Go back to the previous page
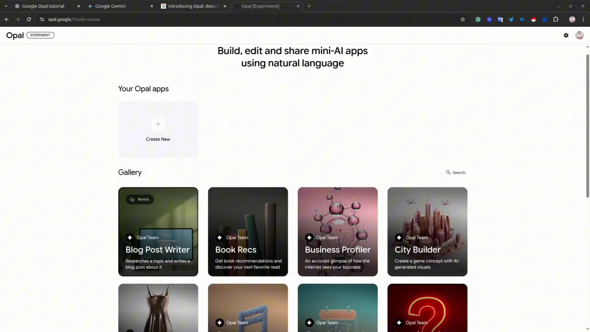The width and height of the screenshot is (590, 332). 7,20
